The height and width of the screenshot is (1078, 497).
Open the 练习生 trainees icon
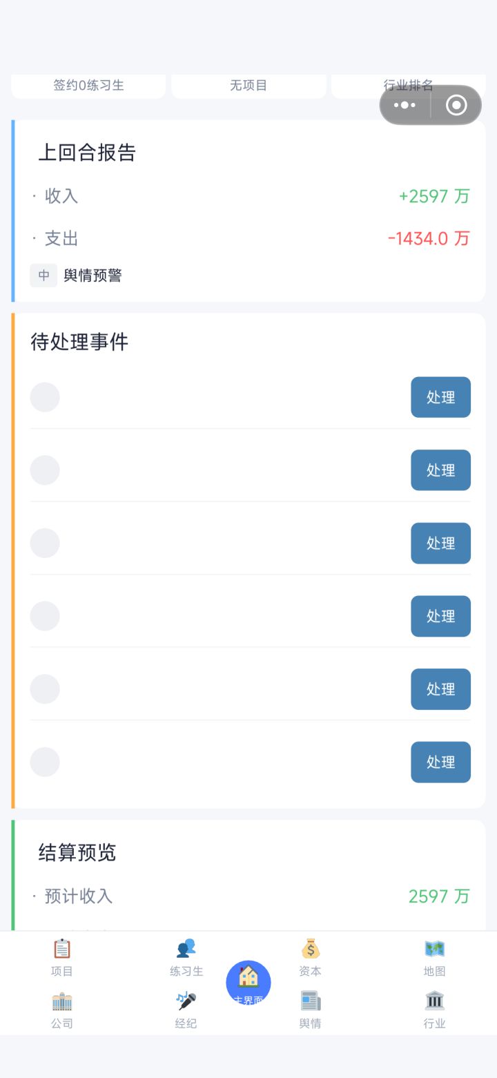[x=186, y=949]
